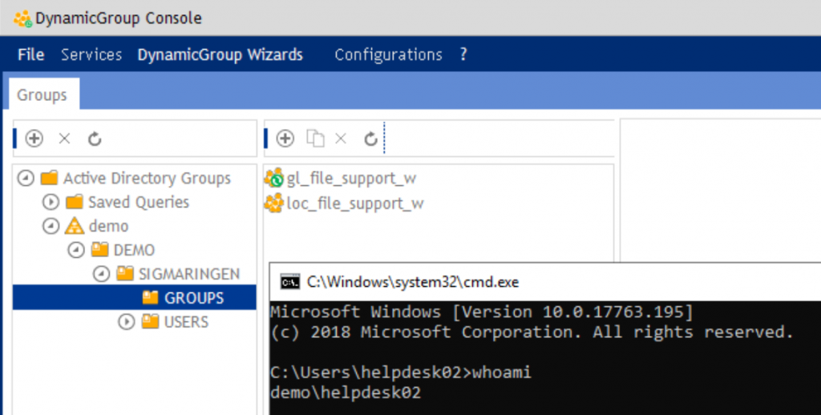Image resolution: width=821 pixels, height=415 pixels.
Task: Refresh the Active Directory tree panel
Action: (95, 139)
